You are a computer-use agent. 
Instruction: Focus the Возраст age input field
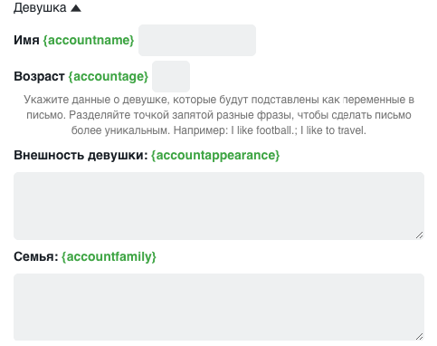coord(171,76)
